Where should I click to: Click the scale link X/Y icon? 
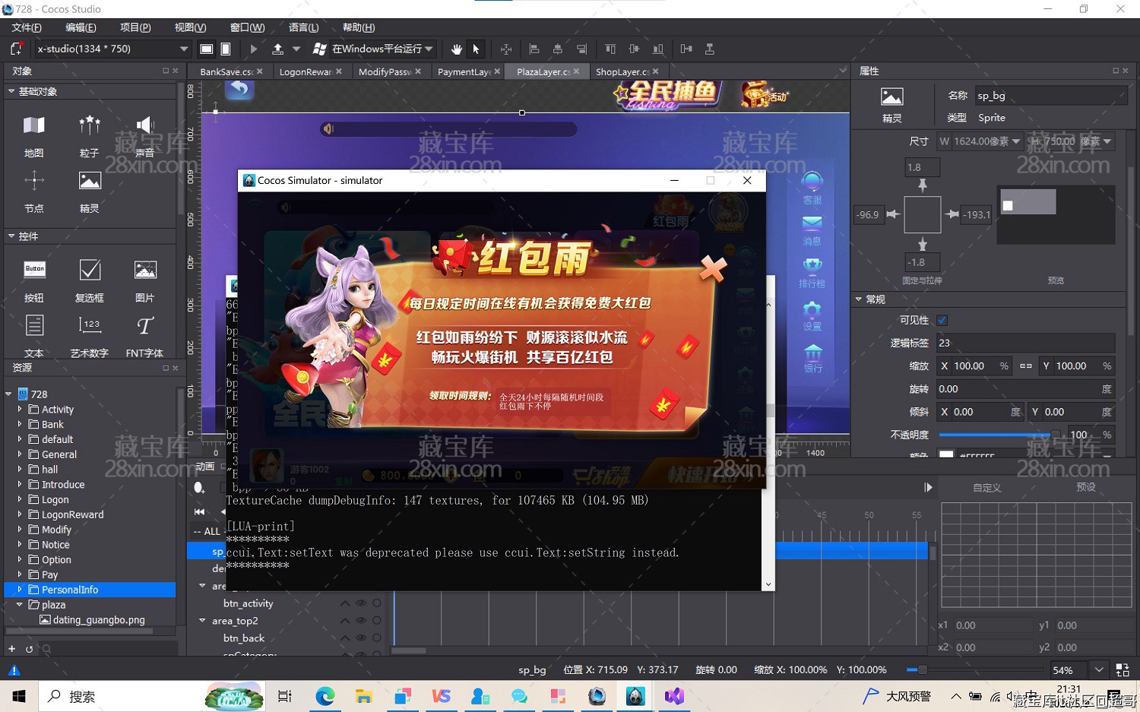click(x=1026, y=366)
